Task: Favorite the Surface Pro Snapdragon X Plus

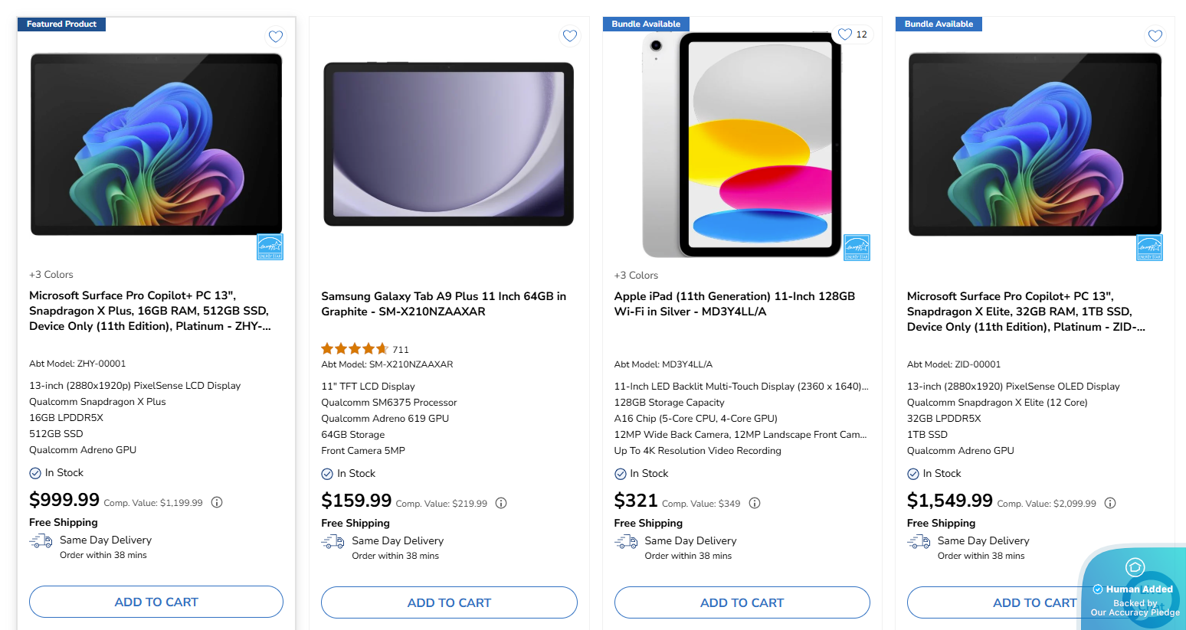Action: tap(276, 36)
